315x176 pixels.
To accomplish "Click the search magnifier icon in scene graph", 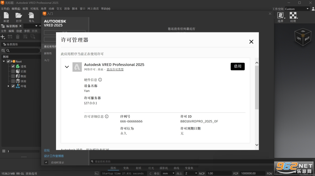I will tap(8, 51).
